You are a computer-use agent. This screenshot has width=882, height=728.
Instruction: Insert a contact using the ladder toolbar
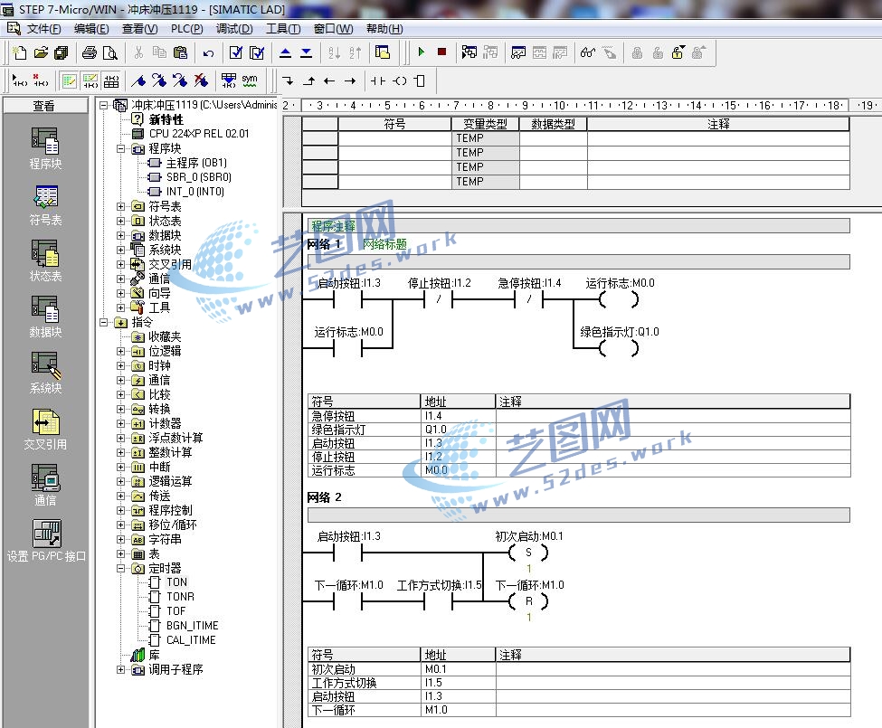378,81
